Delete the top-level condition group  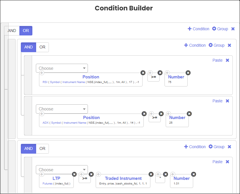(233, 29)
